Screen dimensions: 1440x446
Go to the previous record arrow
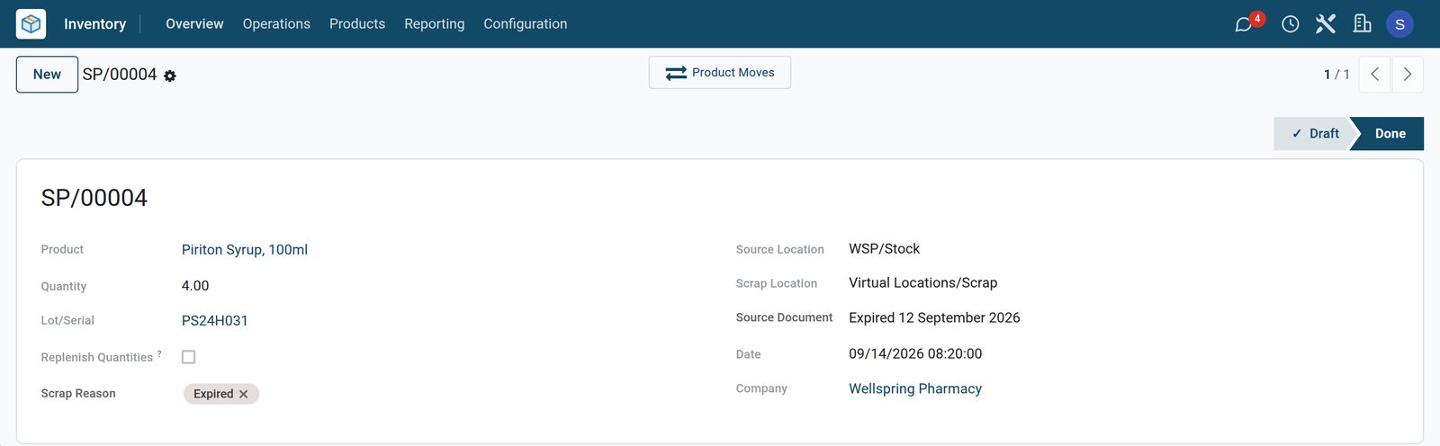(1374, 75)
